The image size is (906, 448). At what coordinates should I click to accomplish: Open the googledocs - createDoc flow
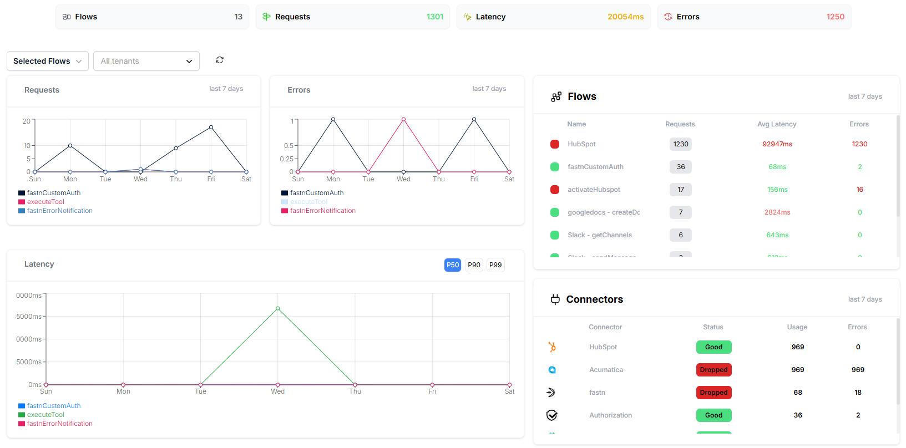pos(715,212)
